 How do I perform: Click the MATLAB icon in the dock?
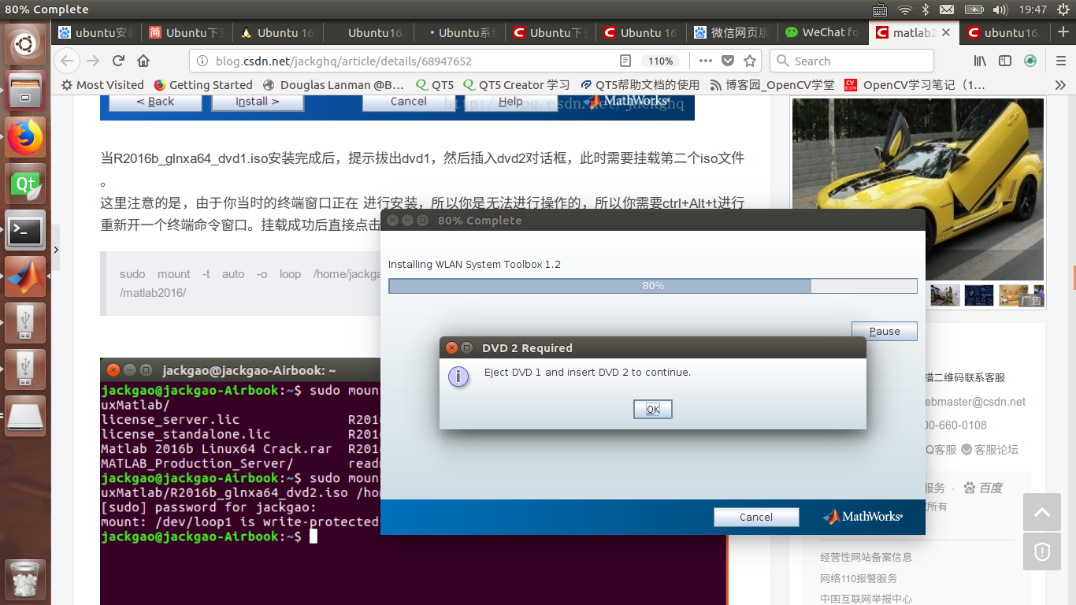[25, 277]
